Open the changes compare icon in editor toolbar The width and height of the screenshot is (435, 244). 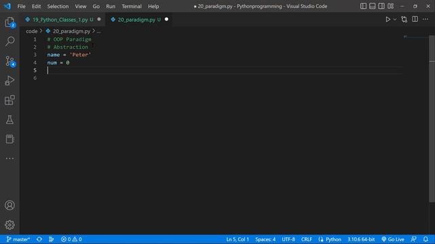coord(404,20)
